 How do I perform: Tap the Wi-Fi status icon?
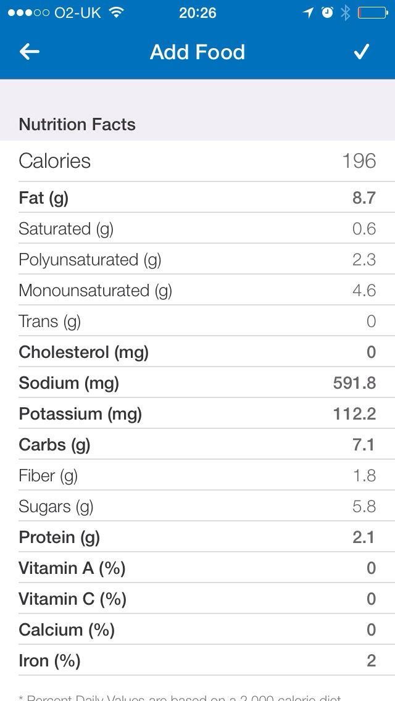click(x=115, y=13)
